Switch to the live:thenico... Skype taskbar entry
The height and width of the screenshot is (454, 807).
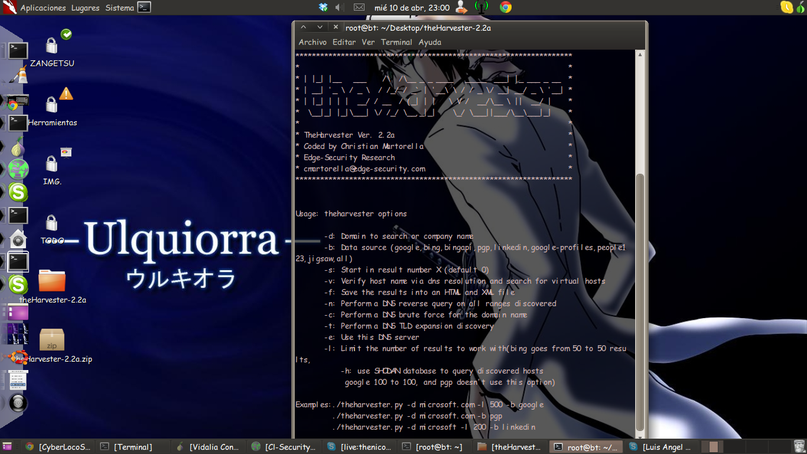359,447
